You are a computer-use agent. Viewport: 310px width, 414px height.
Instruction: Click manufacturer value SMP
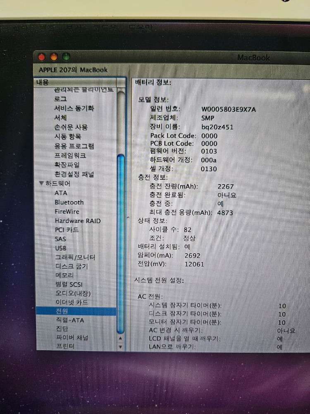(x=208, y=118)
